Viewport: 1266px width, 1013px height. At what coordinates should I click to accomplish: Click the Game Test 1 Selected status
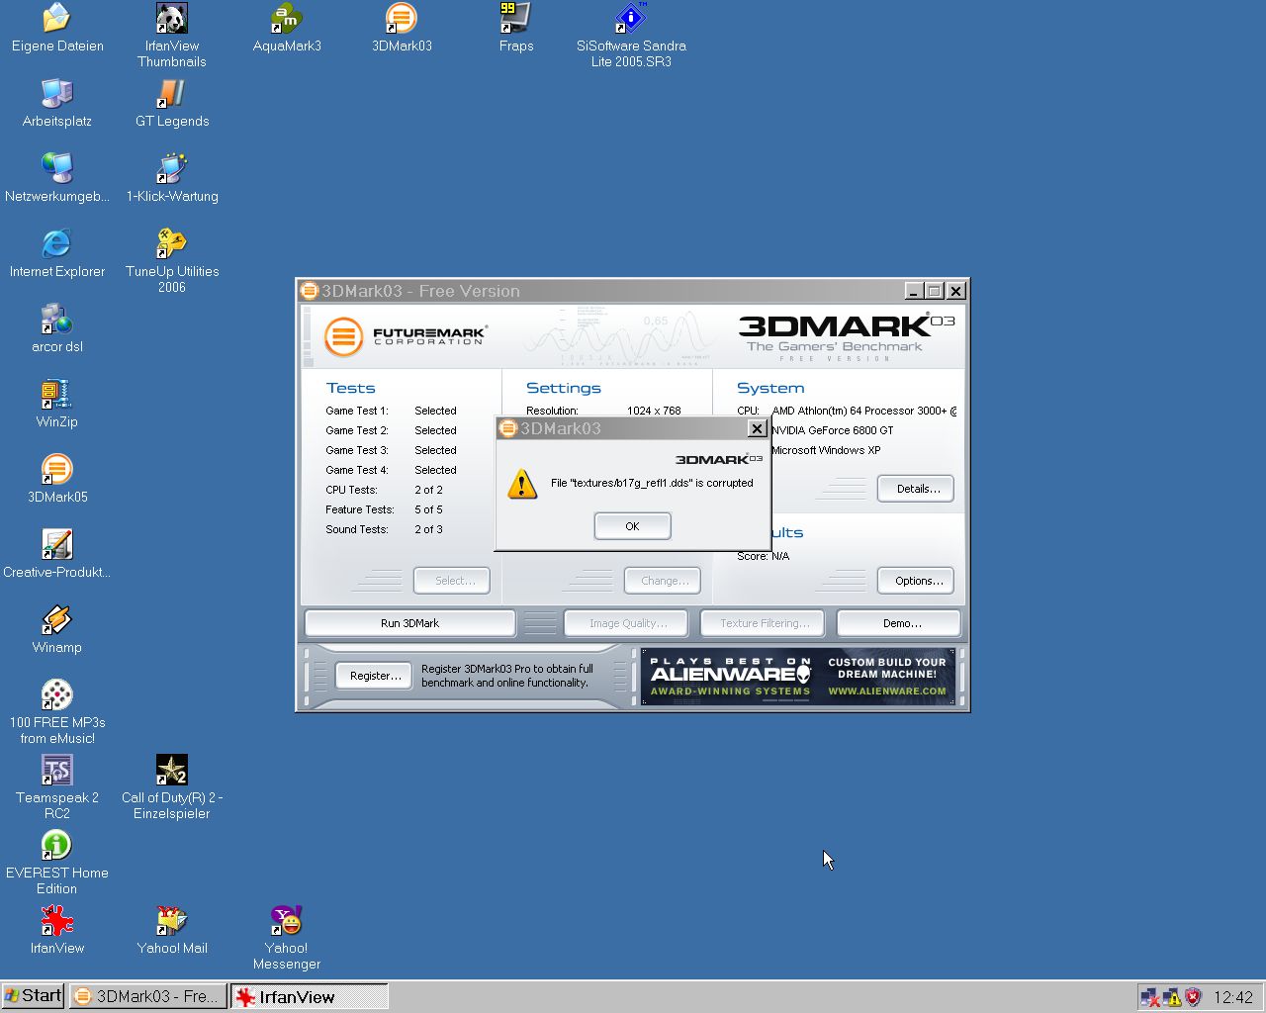pyautogui.click(x=435, y=411)
